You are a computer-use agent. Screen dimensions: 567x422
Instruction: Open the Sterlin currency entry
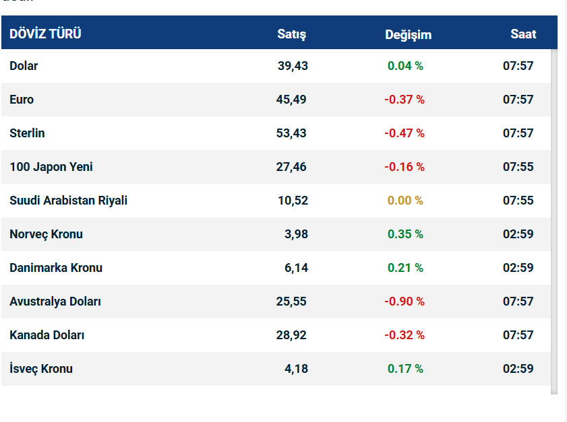[27, 133]
